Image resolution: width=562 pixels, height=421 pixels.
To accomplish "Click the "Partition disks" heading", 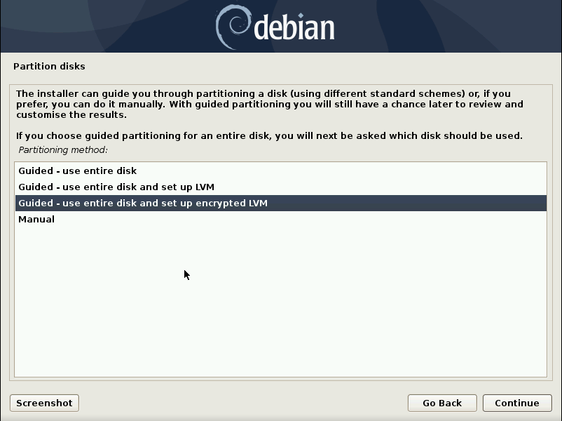I will tap(49, 67).
